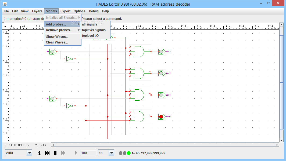Click the green simulator status light
This screenshot has width=286, height=161.
(x=128, y=153)
